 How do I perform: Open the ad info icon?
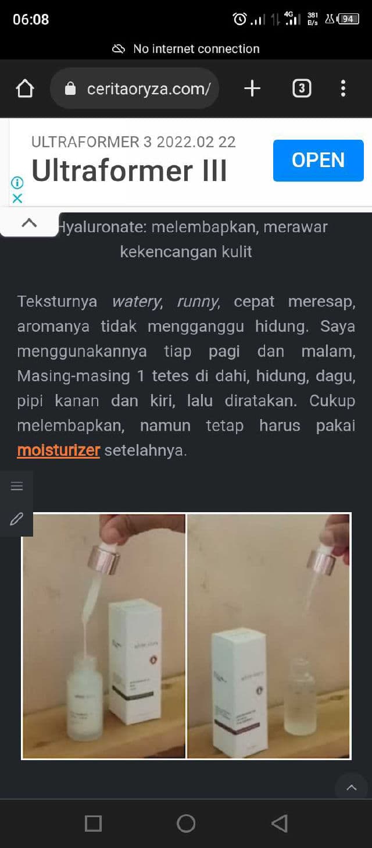(17, 183)
